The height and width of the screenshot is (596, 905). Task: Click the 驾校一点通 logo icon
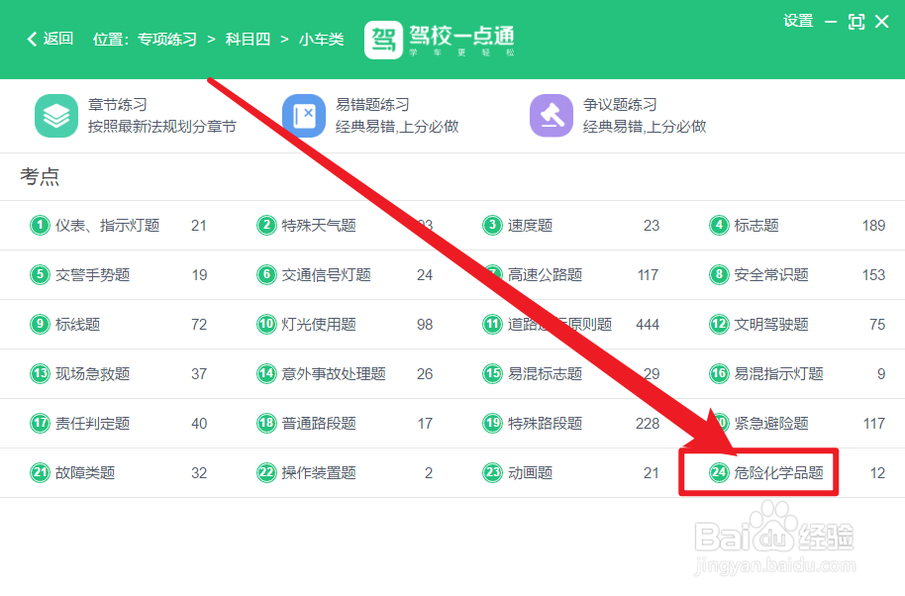(x=381, y=41)
